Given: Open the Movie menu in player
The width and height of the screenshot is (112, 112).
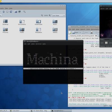Looking at the screenshot, I should pos(102,9).
